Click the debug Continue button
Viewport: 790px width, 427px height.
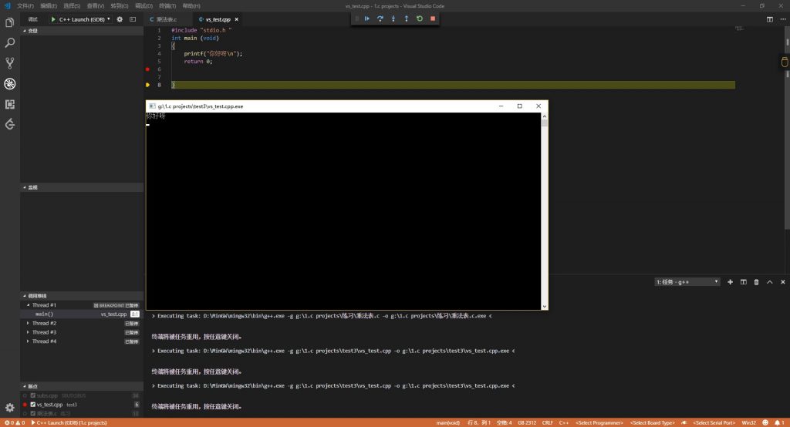pos(367,18)
